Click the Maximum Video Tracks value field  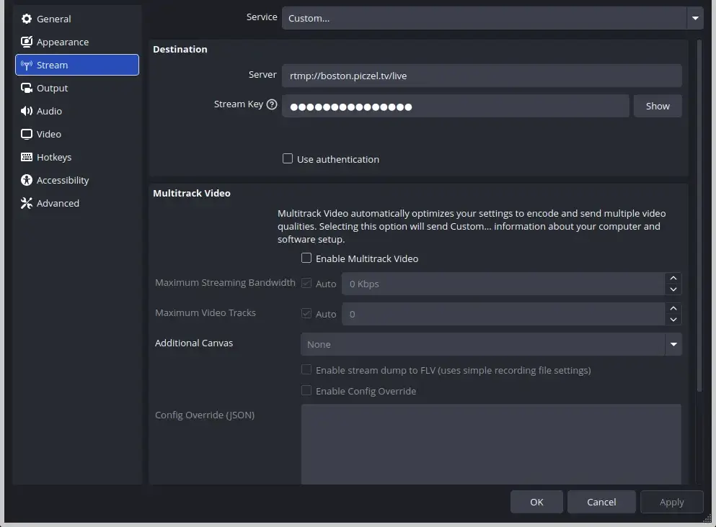pos(503,314)
